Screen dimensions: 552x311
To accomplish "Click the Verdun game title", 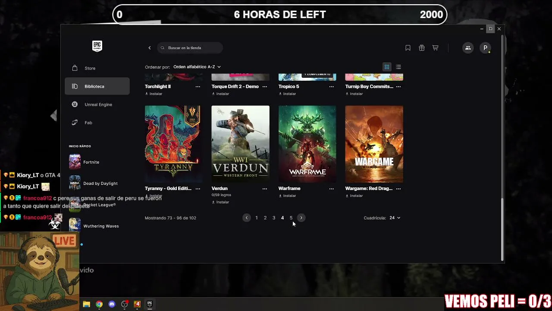I will pyautogui.click(x=220, y=189).
